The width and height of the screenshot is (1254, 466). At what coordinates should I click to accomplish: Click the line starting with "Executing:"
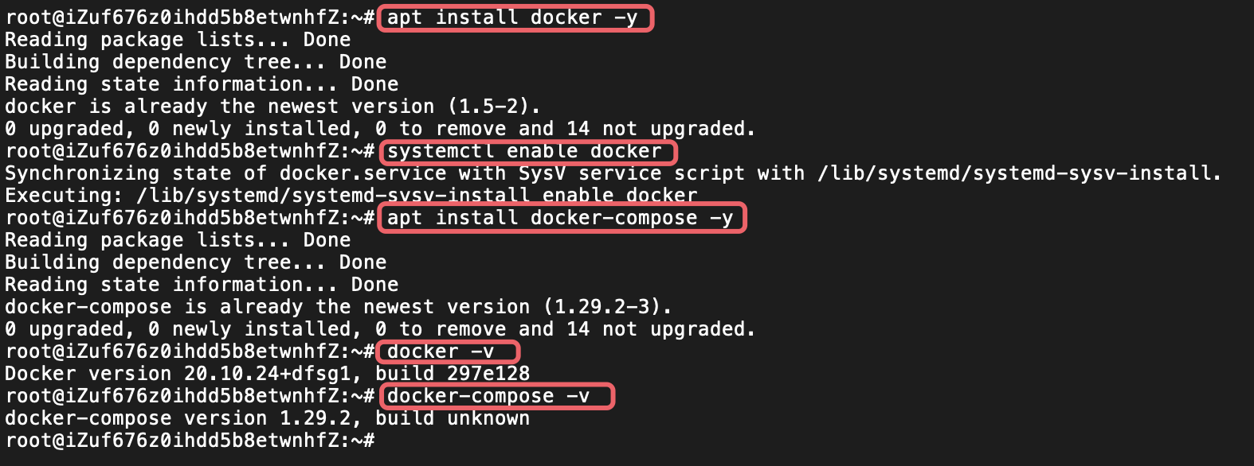[351, 196]
